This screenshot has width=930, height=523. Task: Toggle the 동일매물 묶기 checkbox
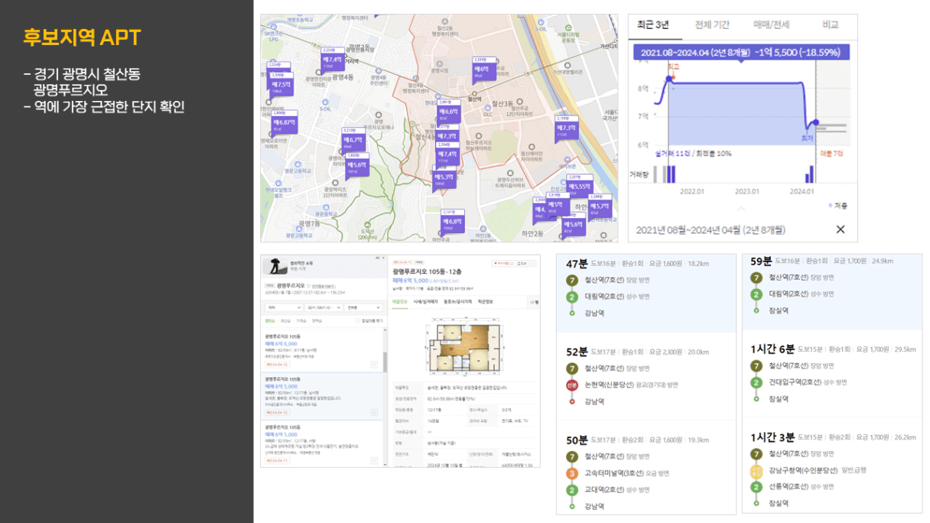[x=358, y=320]
